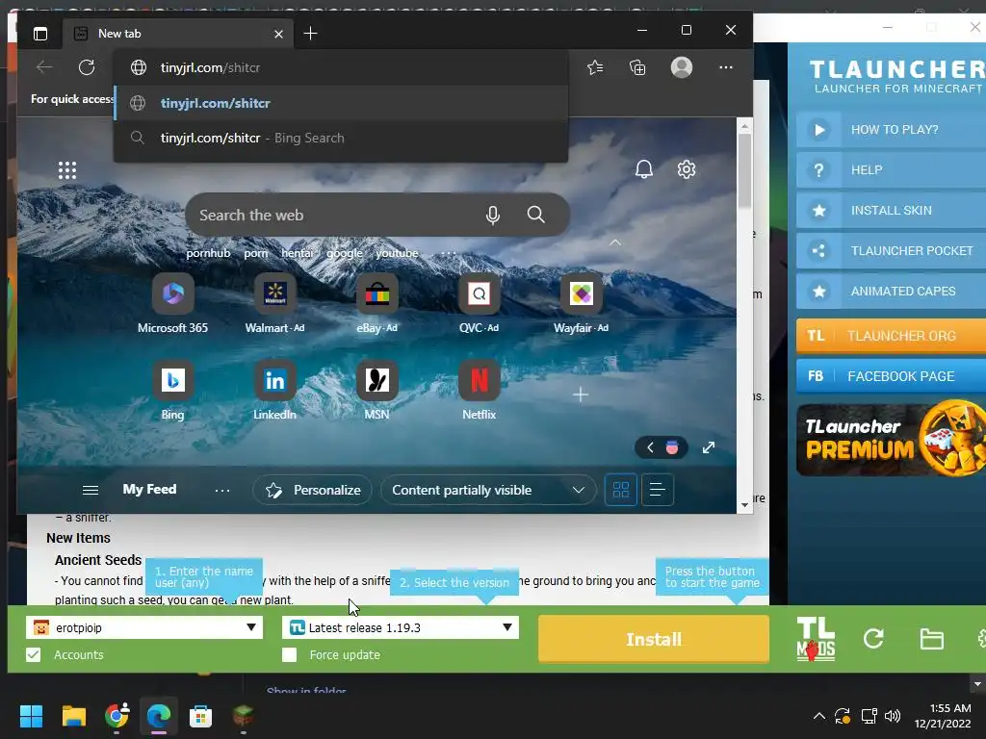Open Edge Settings and more menu
The height and width of the screenshot is (739, 986).
click(x=726, y=67)
